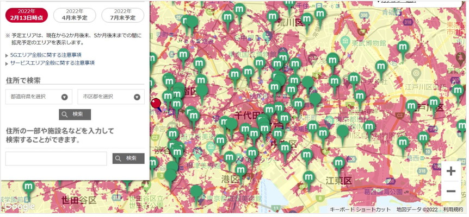Click the 東京国立博物館 label on the map
The image size is (469, 217).
[252, 54]
